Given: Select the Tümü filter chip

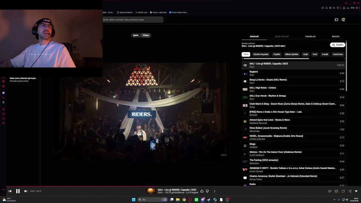Looking at the screenshot, I should tap(246, 54).
